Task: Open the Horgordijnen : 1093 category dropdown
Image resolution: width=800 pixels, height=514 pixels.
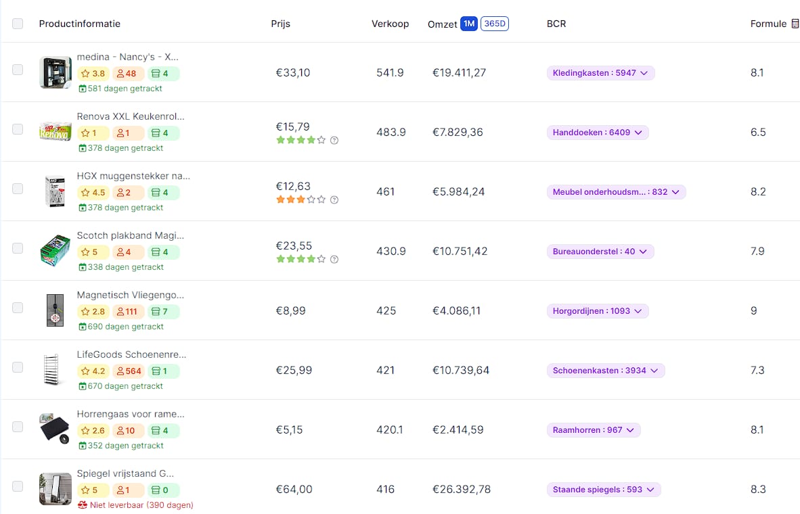Action: point(598,311)
